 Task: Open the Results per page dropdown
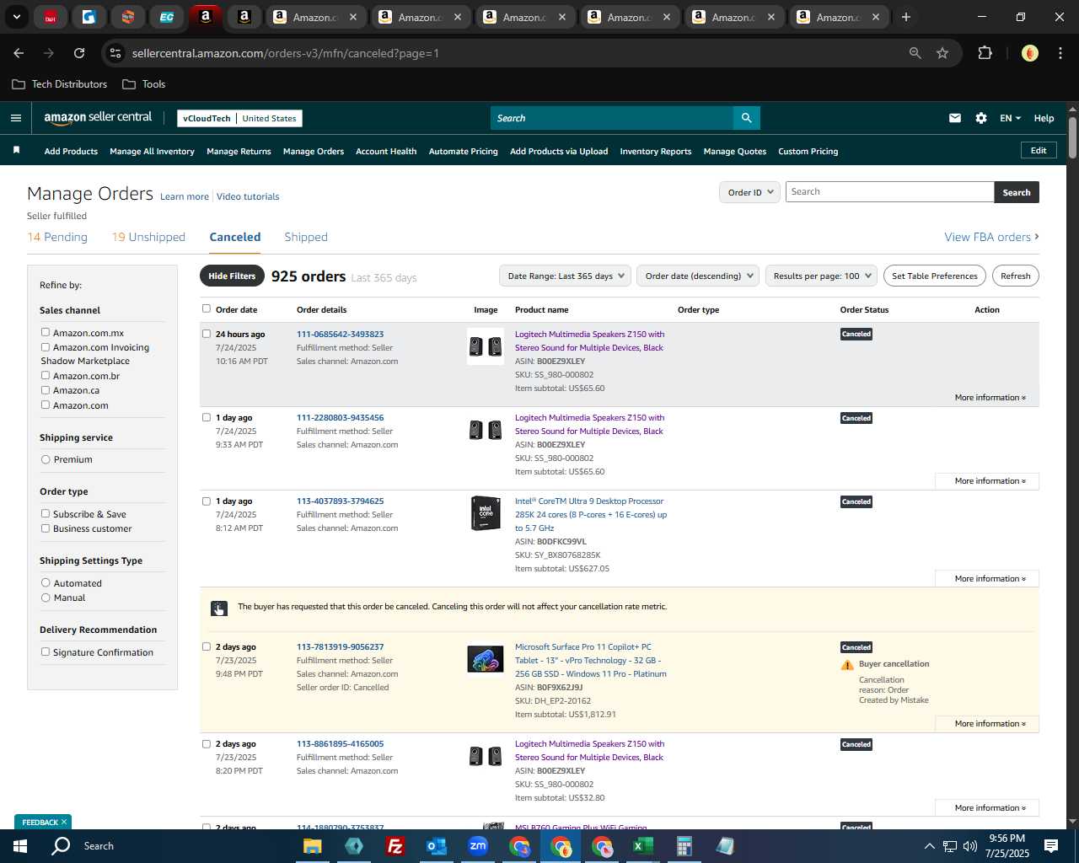point(821,276)
